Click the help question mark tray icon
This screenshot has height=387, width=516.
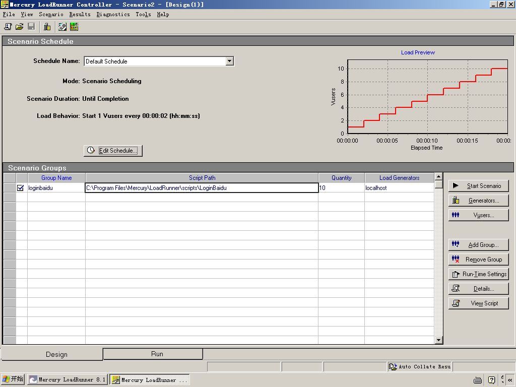point(492,380)
